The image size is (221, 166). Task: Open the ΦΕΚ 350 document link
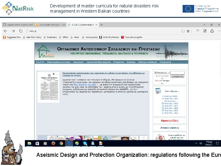click(85, 85)
